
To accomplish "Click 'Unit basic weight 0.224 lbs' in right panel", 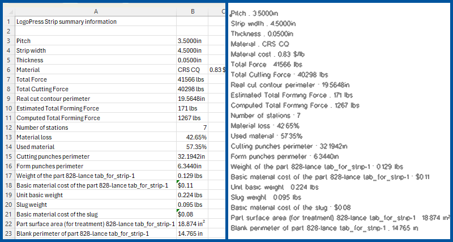I will [275, 188].
